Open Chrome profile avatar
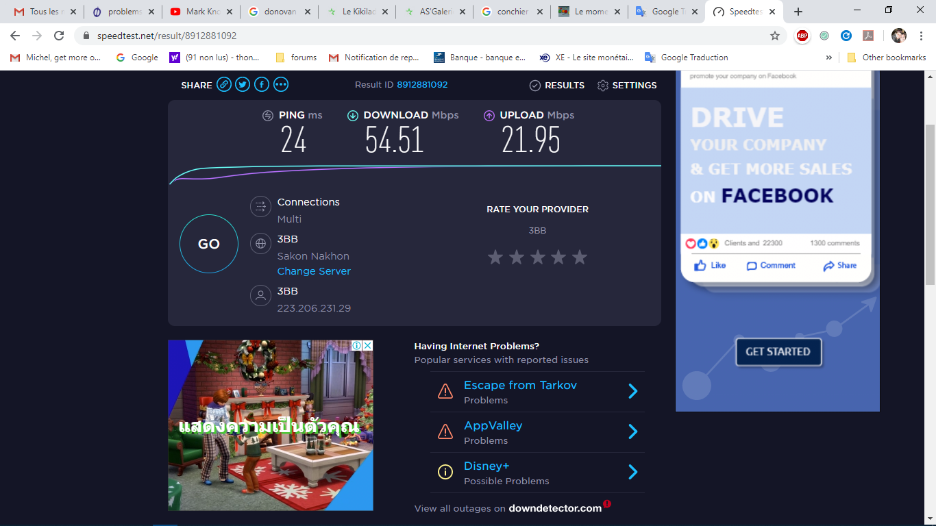 pos(899,36)
